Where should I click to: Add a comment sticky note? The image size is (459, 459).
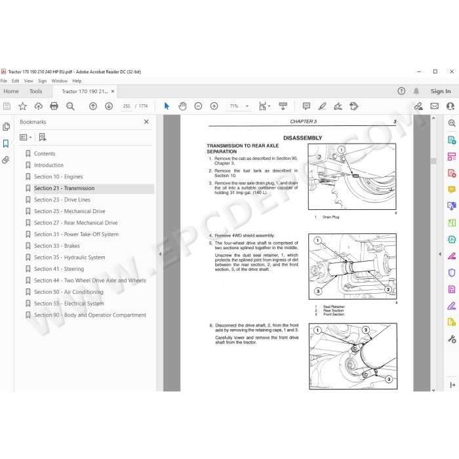coord(306,106)
